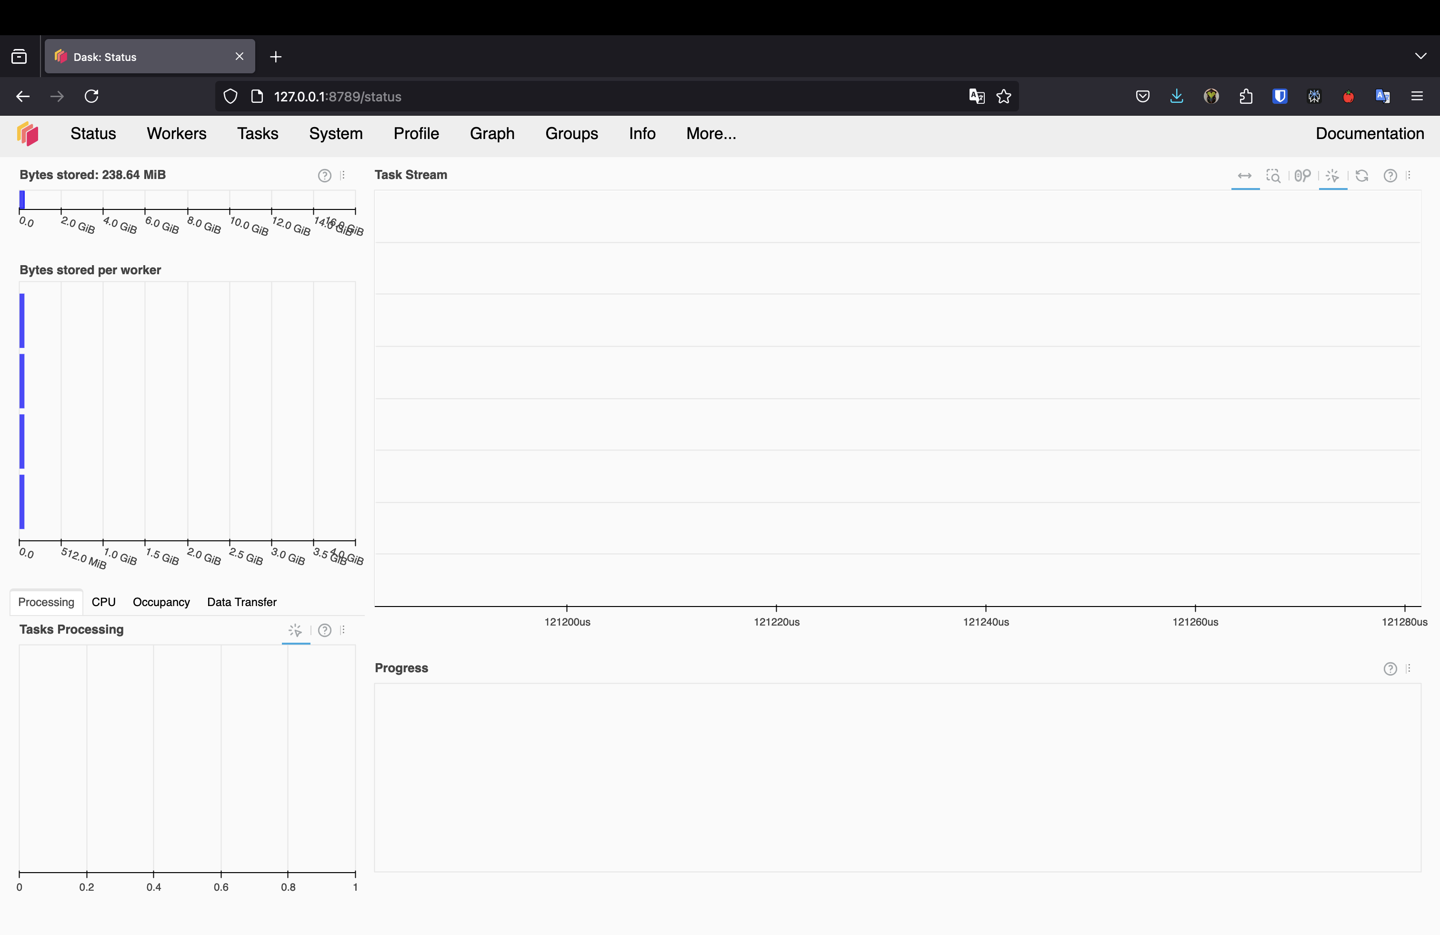Open help for the Task Stream plot
This screenshot has height=935, width=1440.
(1390, 175)
